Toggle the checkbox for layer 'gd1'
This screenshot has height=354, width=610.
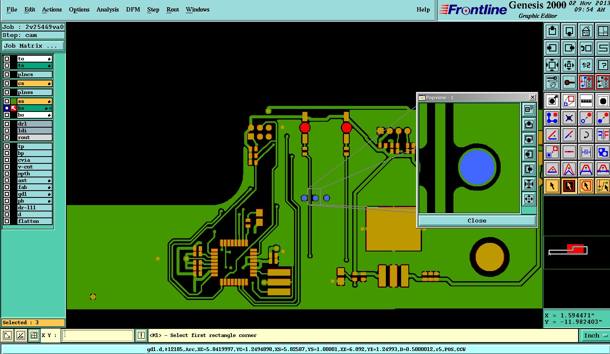pyautogui.click(x=7, y=194)
